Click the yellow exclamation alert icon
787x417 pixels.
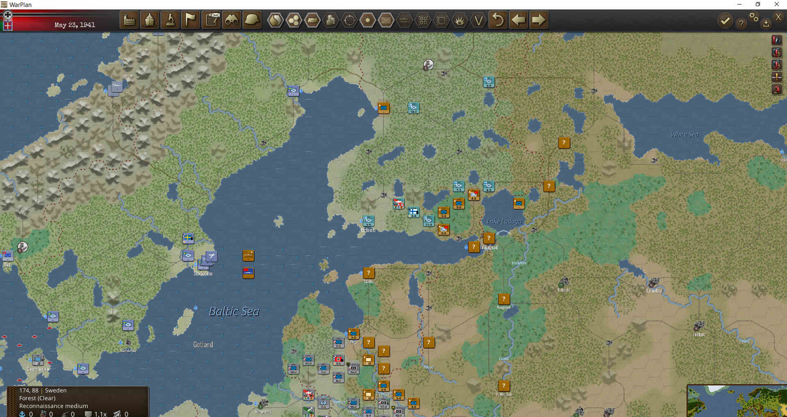777,77
